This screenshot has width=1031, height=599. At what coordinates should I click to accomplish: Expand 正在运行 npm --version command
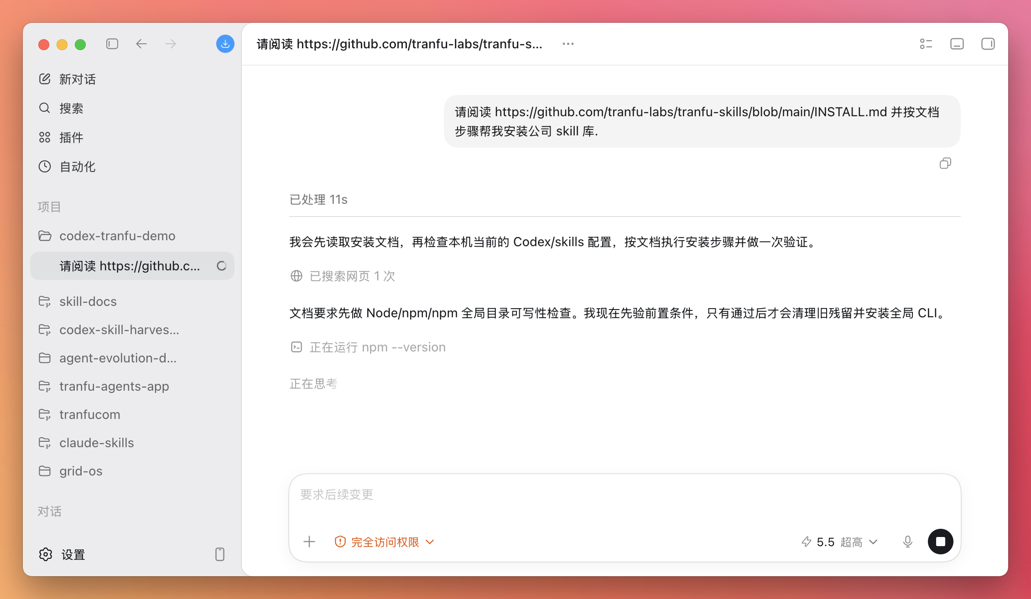pyautogui.click(x=377, y=347)
